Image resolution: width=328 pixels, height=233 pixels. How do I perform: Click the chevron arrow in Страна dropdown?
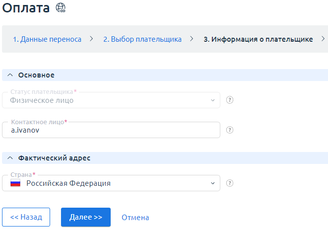[213, 183]
